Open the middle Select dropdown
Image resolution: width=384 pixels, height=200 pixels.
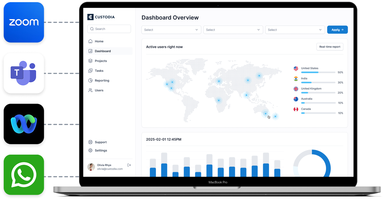coord(233,30)
